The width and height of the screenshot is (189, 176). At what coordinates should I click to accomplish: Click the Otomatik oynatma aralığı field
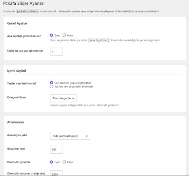56,173
